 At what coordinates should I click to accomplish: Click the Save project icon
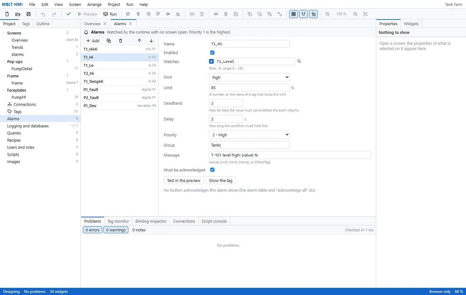click(x=28, y=14)
